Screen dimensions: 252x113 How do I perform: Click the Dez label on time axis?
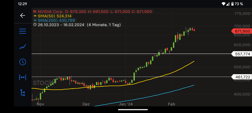86,104
